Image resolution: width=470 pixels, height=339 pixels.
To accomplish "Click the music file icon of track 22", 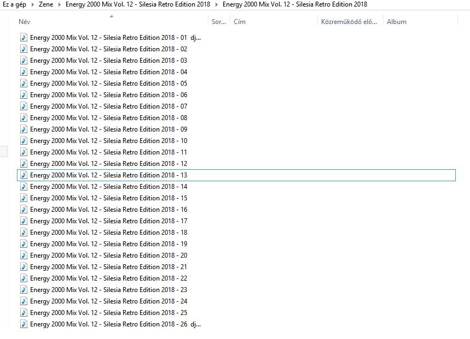I will point(24,278).
